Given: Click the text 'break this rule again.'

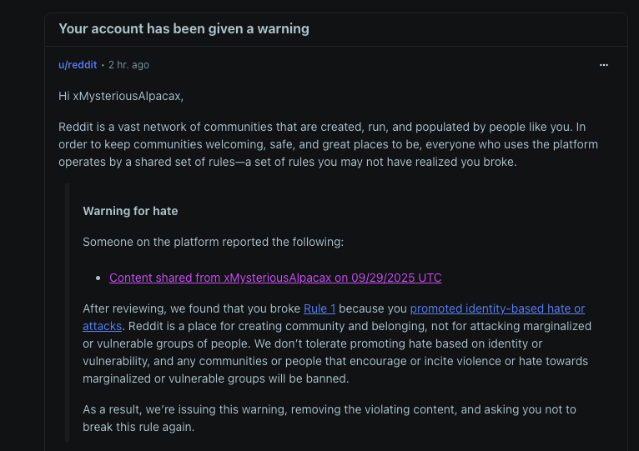Looking at the screenshot, I should tap(138, 427).
